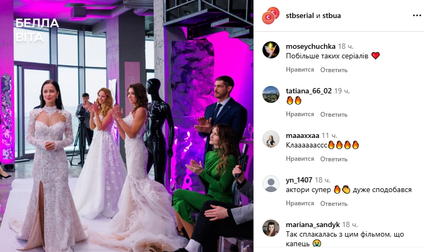The width and height of the screenshot is (424, 252).
Task: Open the stbserial account link
Action: [300, 16]
